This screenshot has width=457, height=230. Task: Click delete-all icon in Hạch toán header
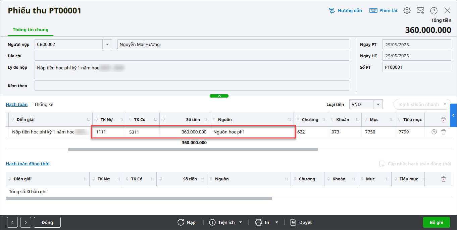pyautogui.click(x=443, y=120)
